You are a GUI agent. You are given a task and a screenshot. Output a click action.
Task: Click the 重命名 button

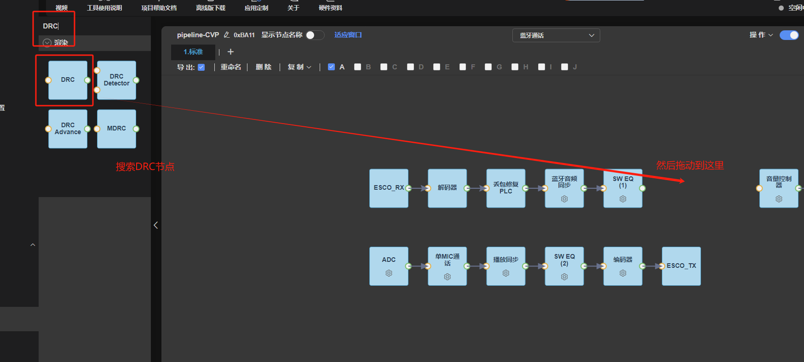pyautogui.click(x=231, y=67)
